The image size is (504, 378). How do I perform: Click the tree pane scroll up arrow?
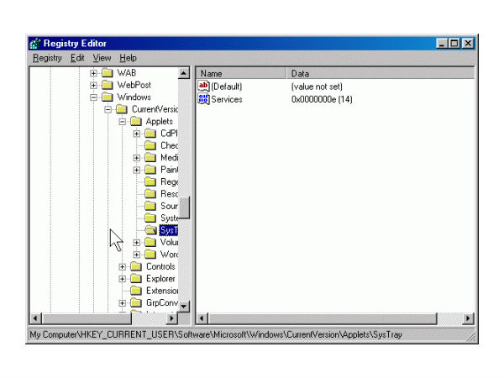tap(183, 73)
